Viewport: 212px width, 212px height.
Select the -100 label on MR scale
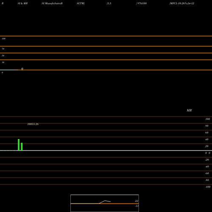coord(208,187)
